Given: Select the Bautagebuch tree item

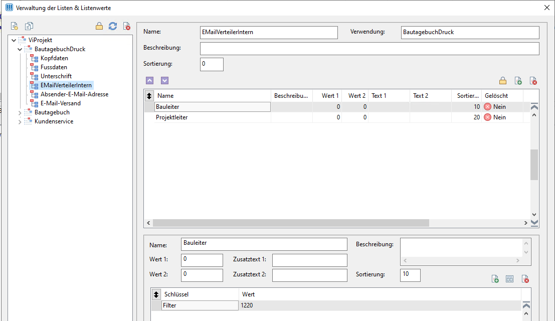Looking at the screenshot, I should [x=52, y=112].
